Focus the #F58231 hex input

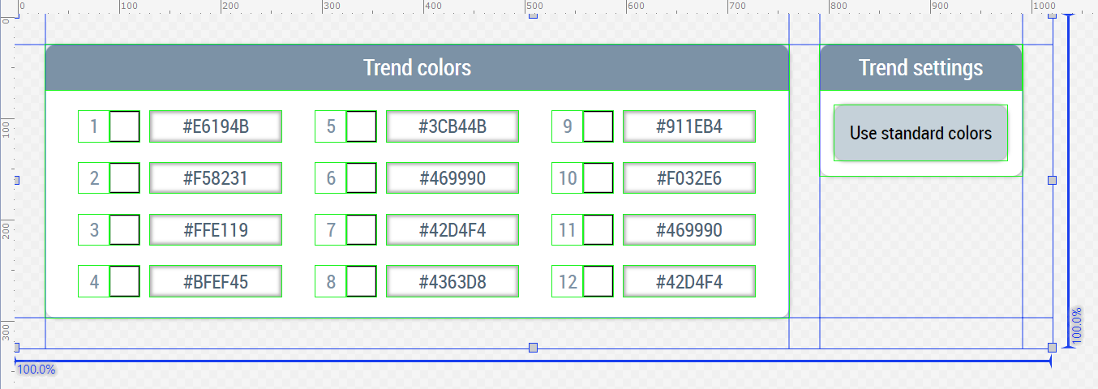click(216, 178)
